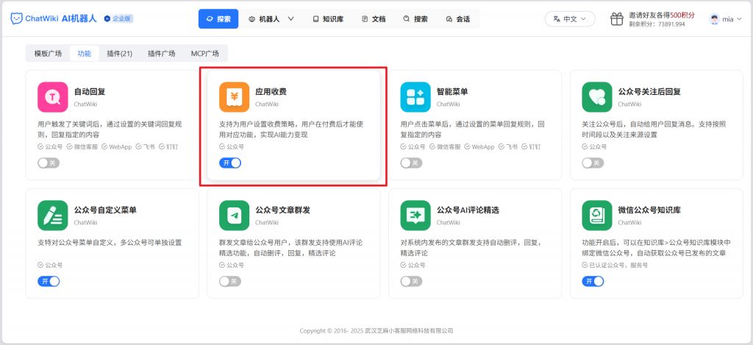The width and height of the screenshot is (753, 345).
Task: Click the gift box invite icon
Action: coord(617,19)
